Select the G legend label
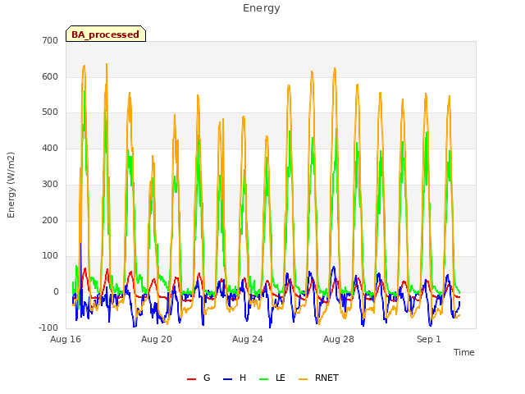 pos(207,378)
